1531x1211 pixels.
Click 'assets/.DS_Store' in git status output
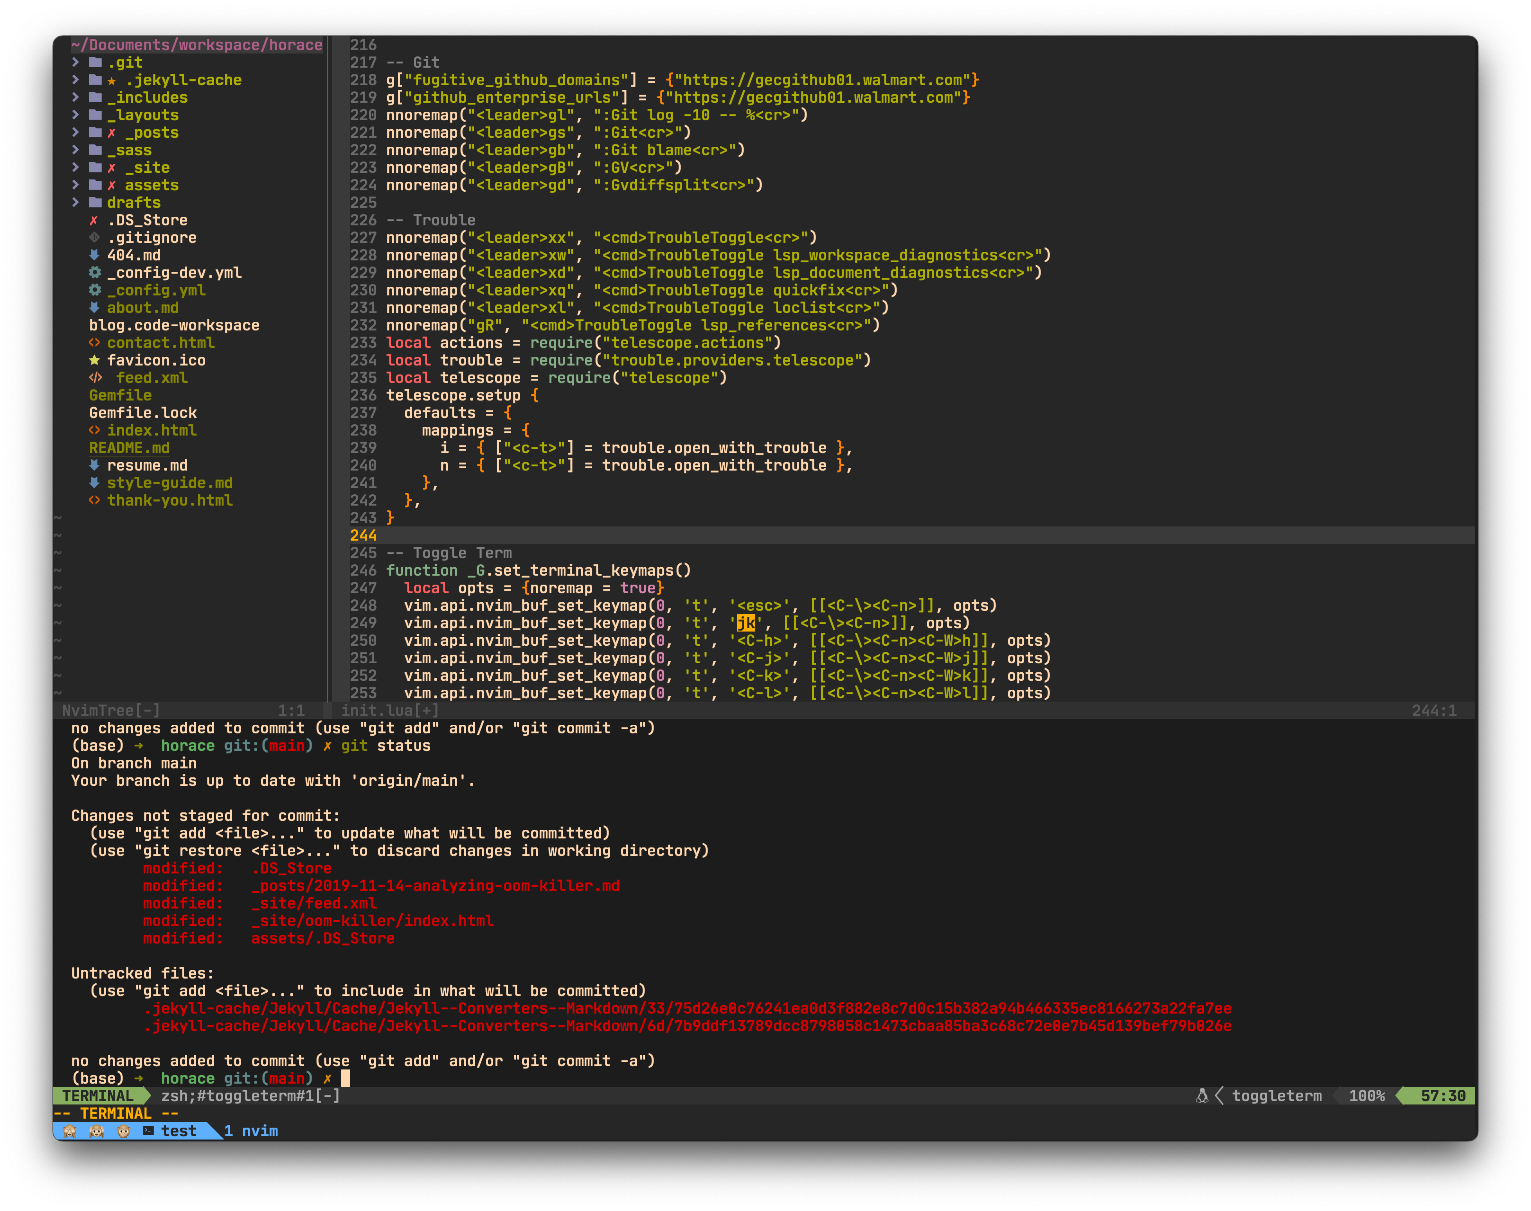point(323,938)
